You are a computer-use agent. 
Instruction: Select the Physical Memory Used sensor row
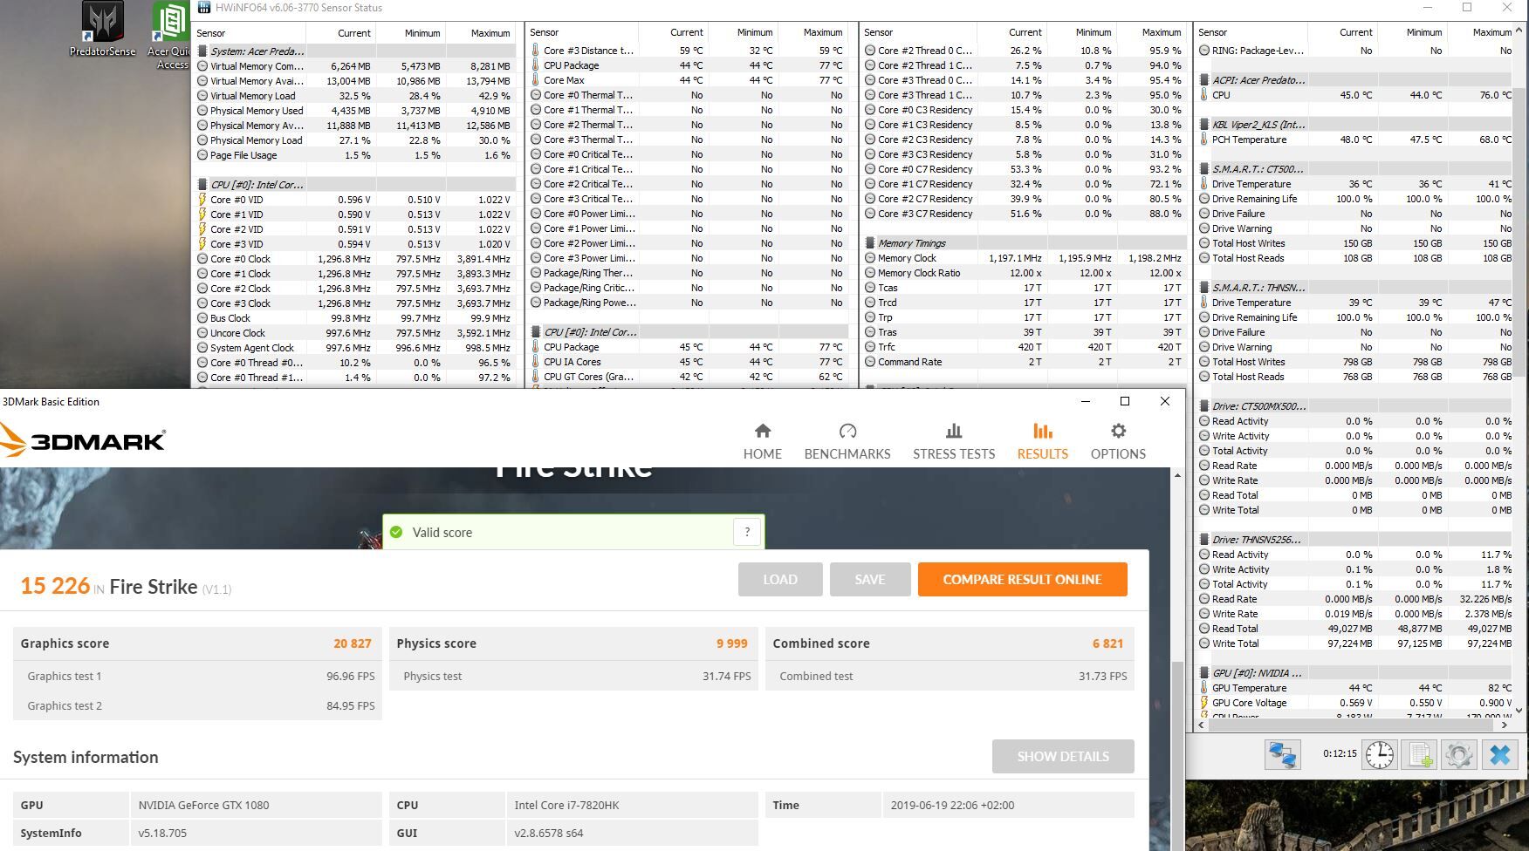point(355,111)
